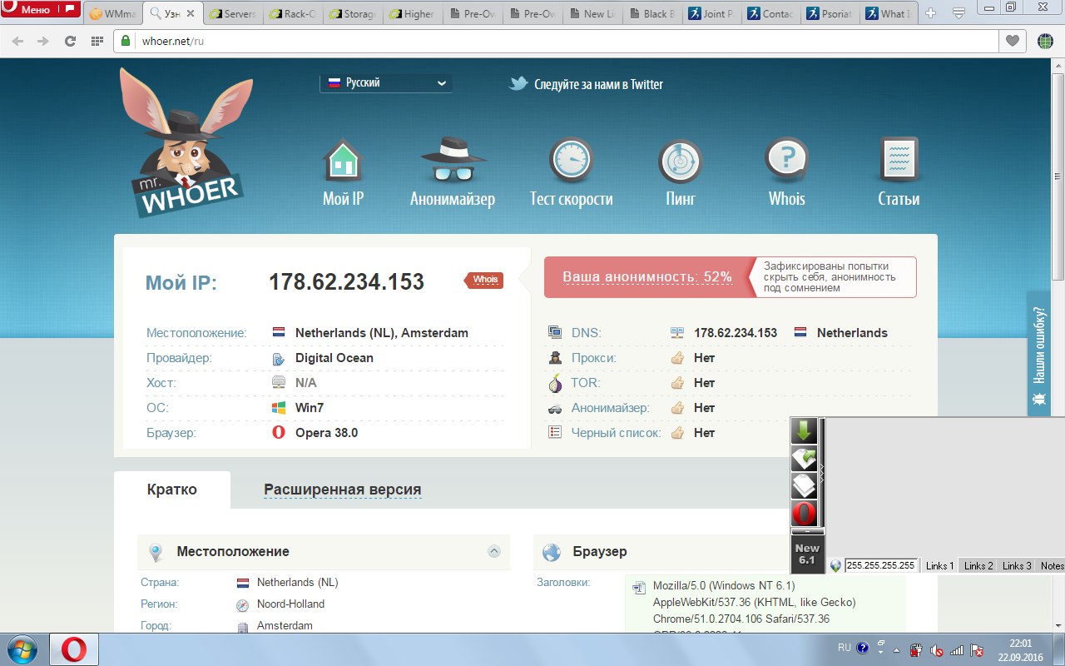This screenshot has width=1065, height=666.
Task: Click the New 6.1 widget button
Action: coord(807,554)
